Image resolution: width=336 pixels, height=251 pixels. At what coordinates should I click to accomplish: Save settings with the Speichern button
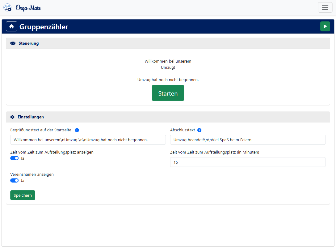(x=23, y=195)
